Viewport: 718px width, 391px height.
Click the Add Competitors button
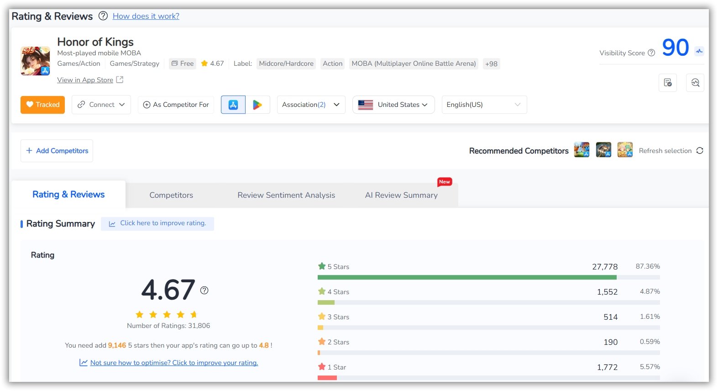click(x=57, y=151)
